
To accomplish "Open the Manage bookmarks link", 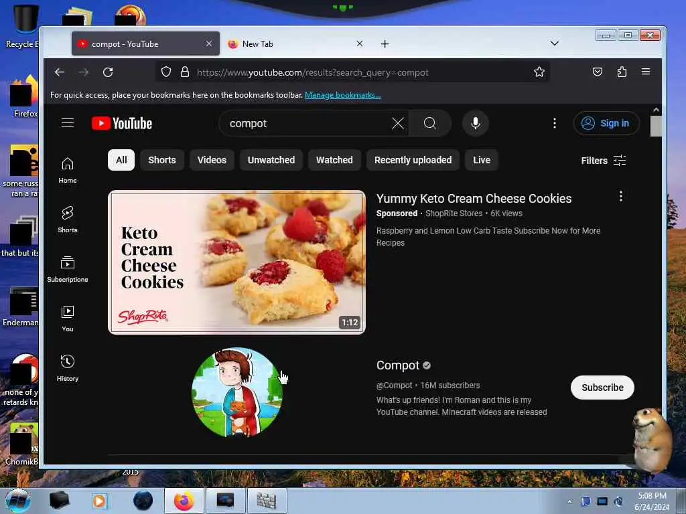I will point(342,95).
